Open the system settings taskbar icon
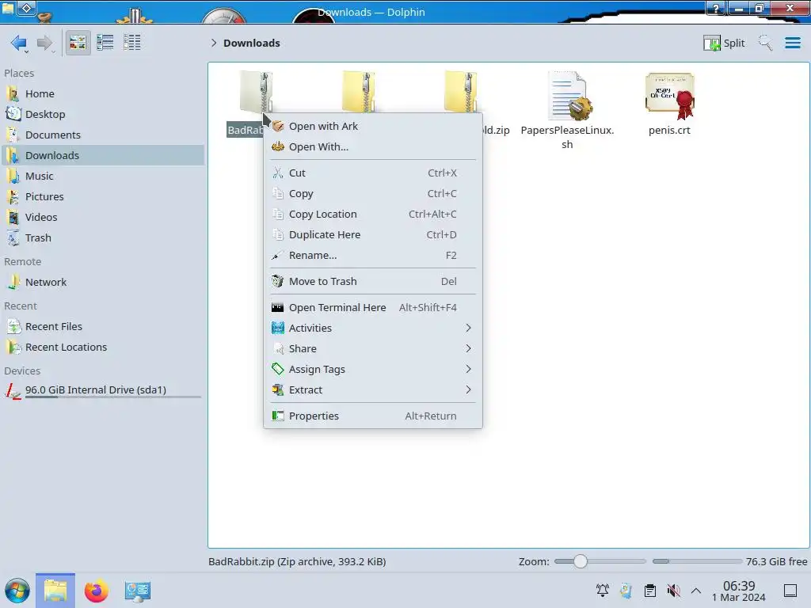Image resolution: width=811 pixels, height=608 pixels. pos(138,591)
